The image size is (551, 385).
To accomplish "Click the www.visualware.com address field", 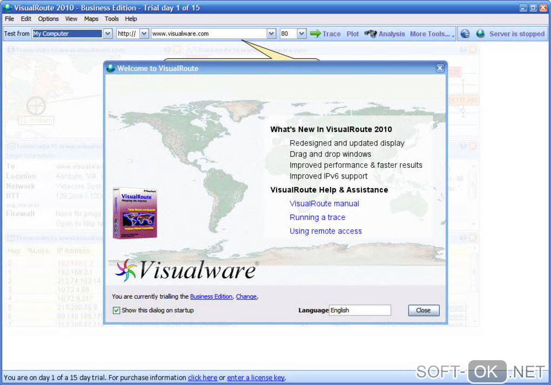I will (x=209, y=33).
